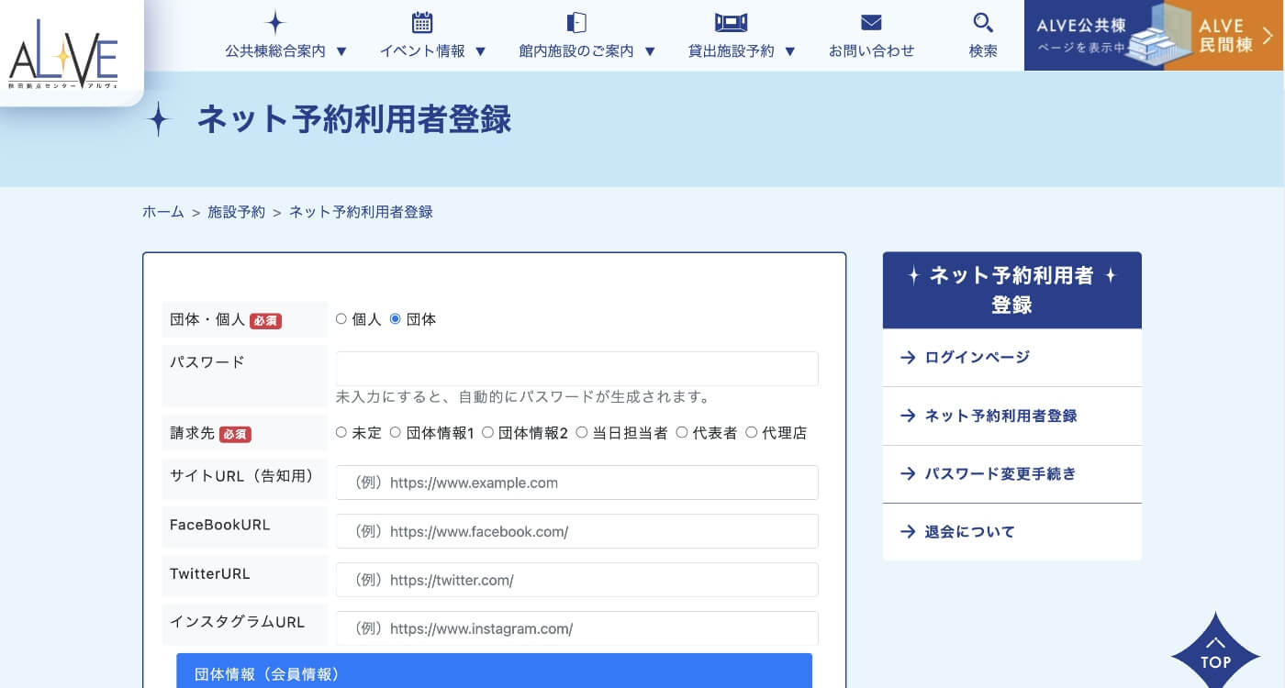The height and width of the screenshot is (688, 1285).
Task: Click the calendar icon above イベント情報
Action: pos(422,23)
